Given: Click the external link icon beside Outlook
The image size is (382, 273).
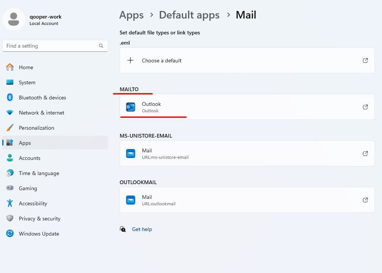Looking at the screenshot, I should (365, 107).
